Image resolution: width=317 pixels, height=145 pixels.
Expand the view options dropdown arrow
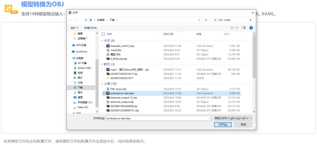[x=237, y=28]
